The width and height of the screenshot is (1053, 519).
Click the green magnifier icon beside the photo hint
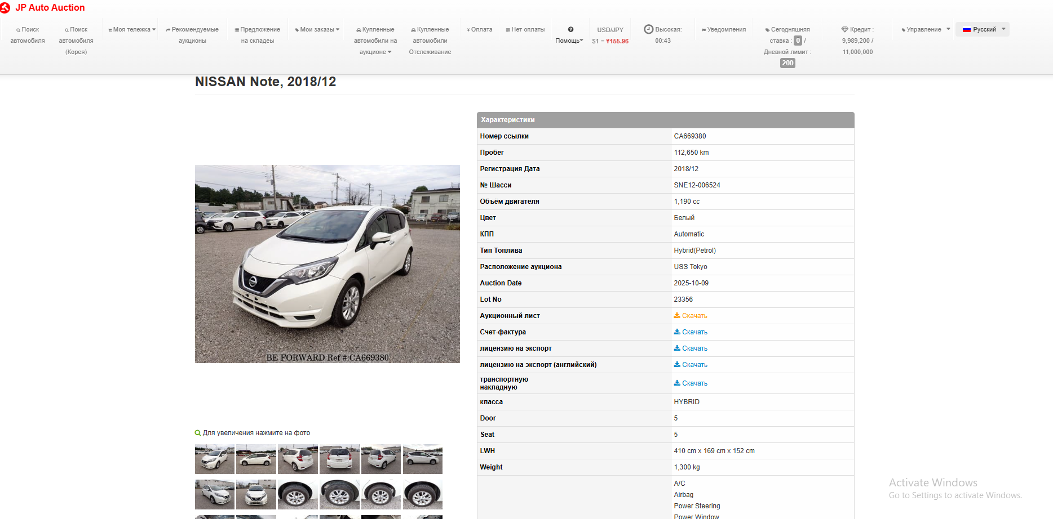pos(198,433)
